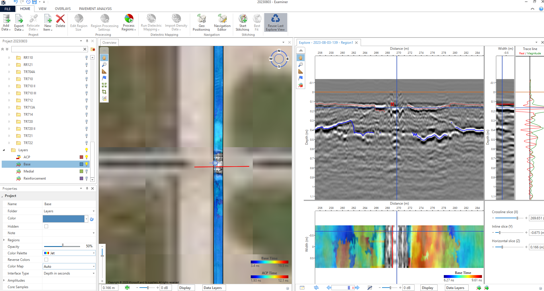
Task: Go to previous slice arrow in Explore footer
Action: (x=329, y=288)
